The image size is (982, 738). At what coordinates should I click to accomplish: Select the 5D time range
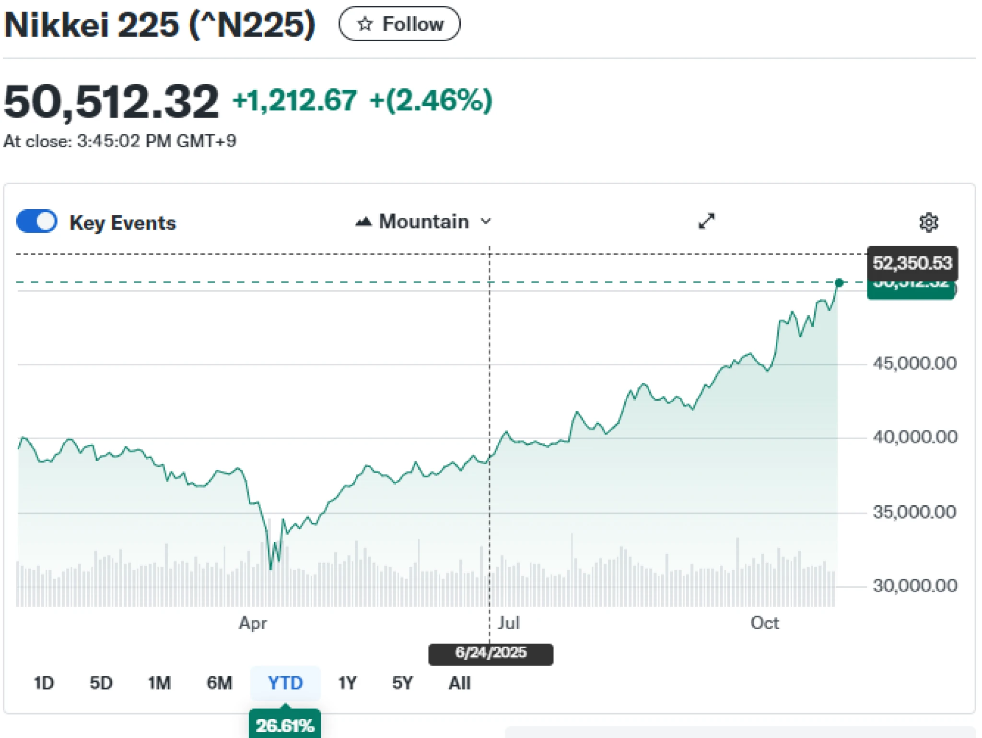click(x=101, y=683)
